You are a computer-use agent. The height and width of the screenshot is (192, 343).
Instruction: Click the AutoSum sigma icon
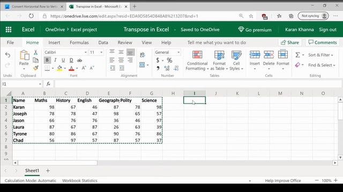pyautogui.click(x=298, y=55)
